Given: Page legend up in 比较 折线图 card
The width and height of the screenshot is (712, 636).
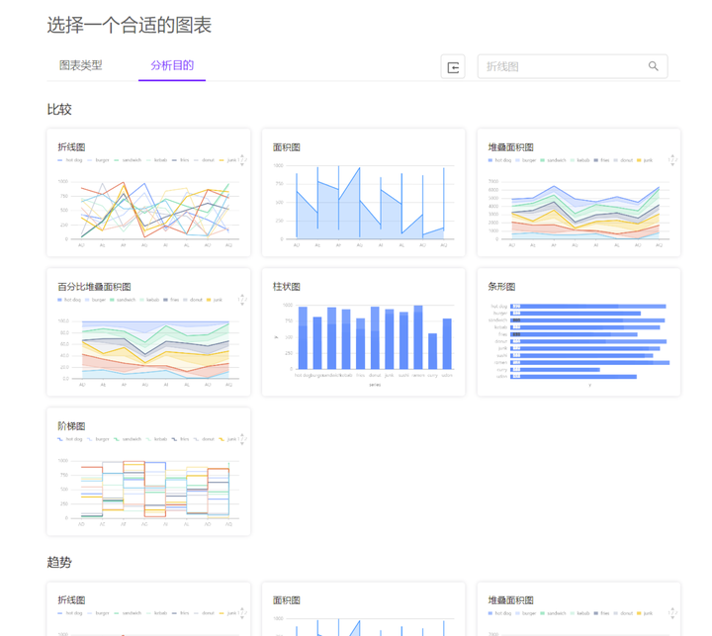Looking at the screenshot, I should (x=242, y=155).
